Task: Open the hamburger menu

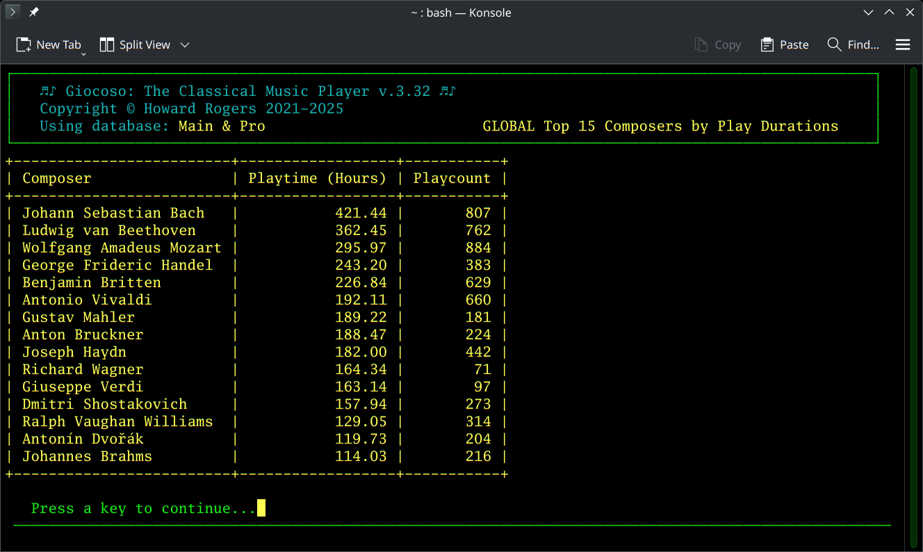Action: click(x=903, y=44)
